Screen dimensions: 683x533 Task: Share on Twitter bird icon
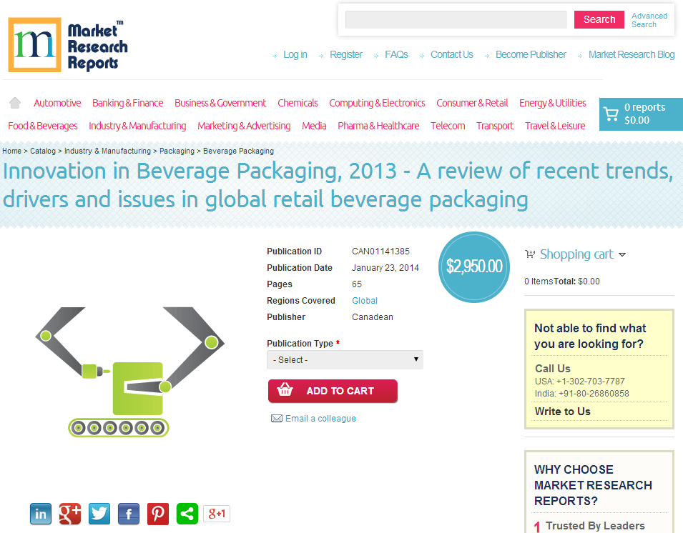tap(99, 514)
